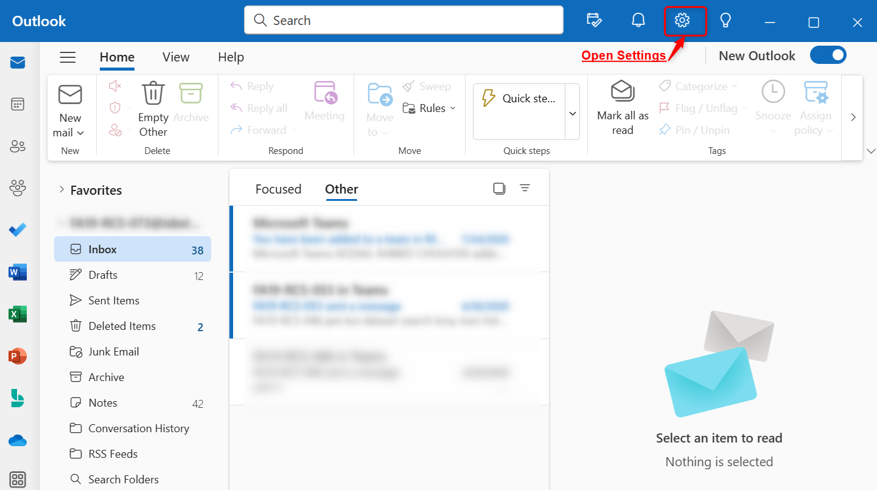
Task: Open the Conversation History folder
Action: point(133,429)
